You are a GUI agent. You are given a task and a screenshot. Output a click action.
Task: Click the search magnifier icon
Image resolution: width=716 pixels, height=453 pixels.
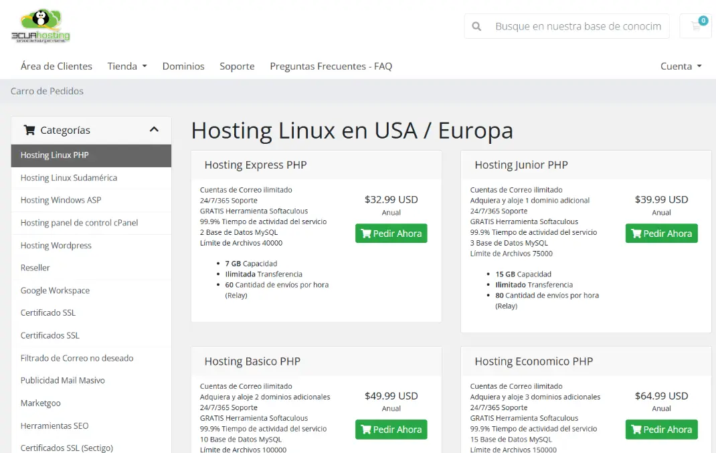(476, 27)
